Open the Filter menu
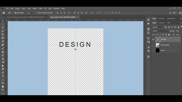This screenshot has width=182, height=102. tap(40, 8)
